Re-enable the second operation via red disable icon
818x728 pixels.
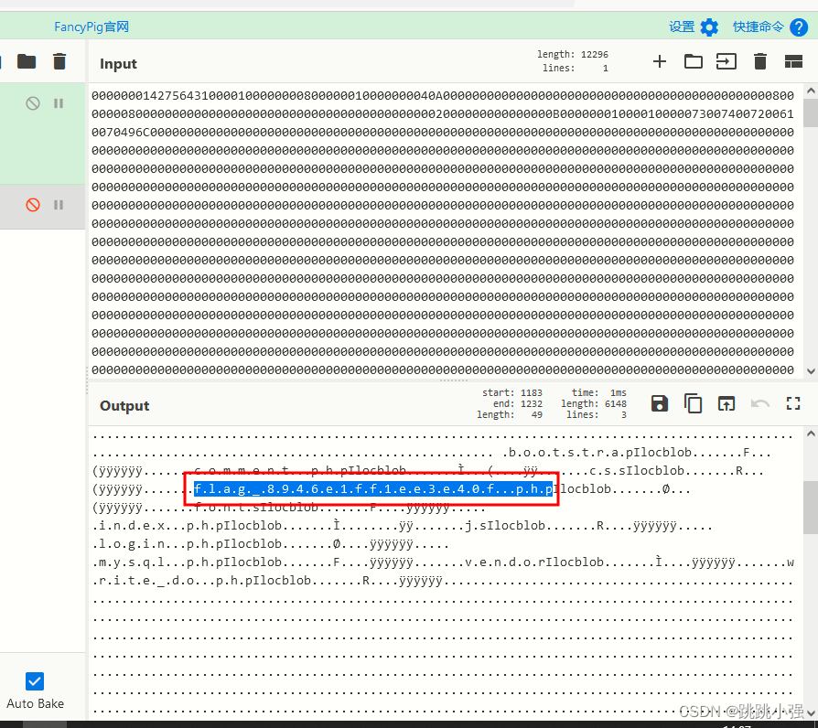point(33,205)
